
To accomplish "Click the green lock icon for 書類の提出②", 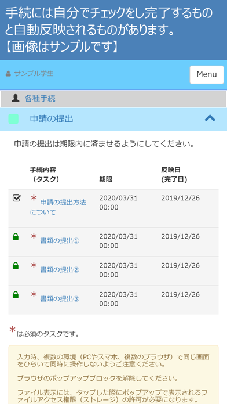I will coord(16,265).
